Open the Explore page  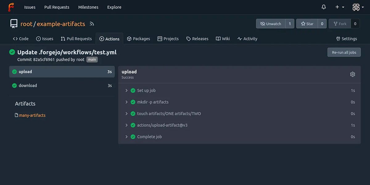click(x=114, y=7)
